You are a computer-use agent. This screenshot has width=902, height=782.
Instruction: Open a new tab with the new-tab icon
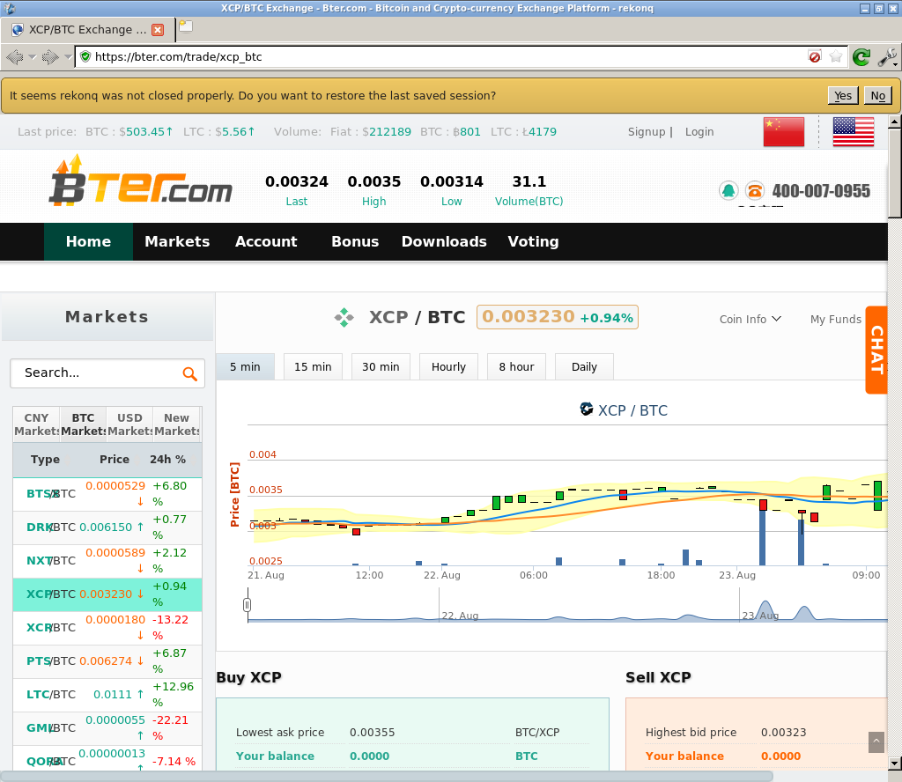coord(185,27)
